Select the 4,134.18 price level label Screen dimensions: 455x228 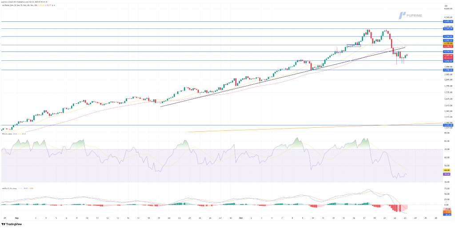point(447,51)
